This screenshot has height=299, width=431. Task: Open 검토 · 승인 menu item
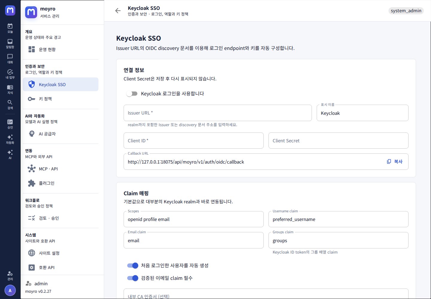pos(60,218)
